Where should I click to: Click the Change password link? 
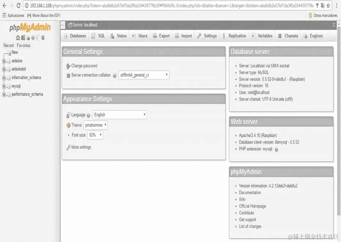[x=84, y=66]
